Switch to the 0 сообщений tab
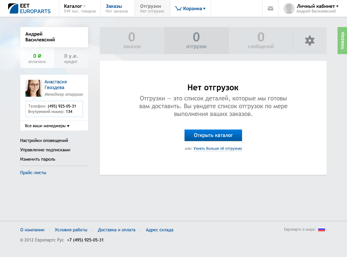This screenshot has width=347, height=257. click(x=261, y=41)
